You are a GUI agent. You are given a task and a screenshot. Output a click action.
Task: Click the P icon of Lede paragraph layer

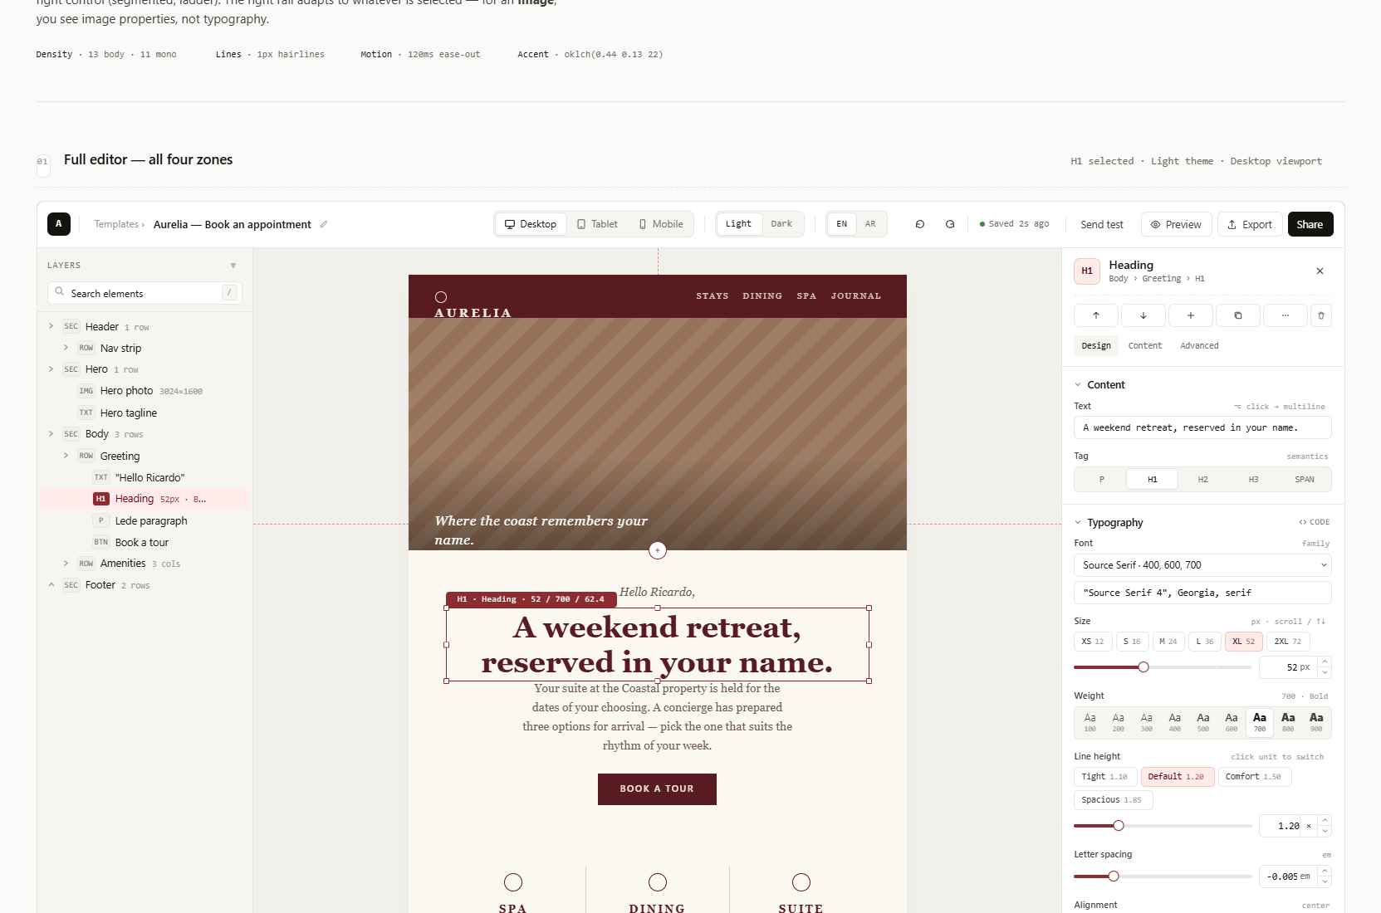coord(100,520)
